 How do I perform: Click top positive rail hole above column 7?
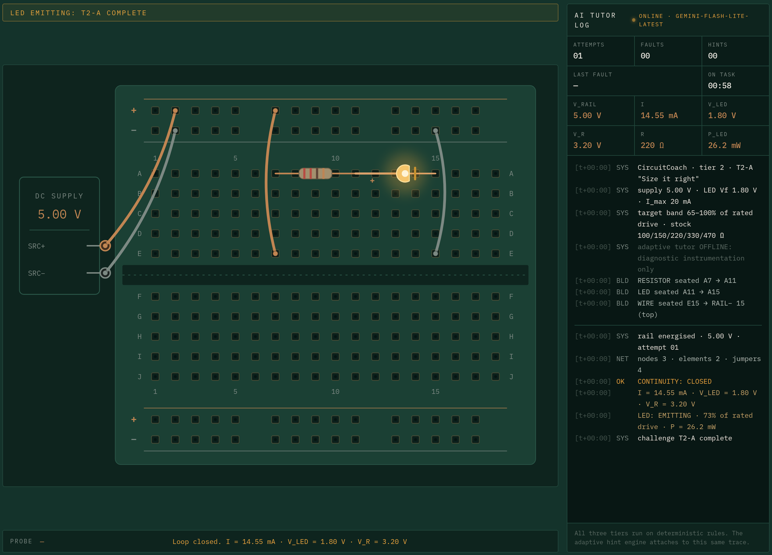[275, 111]
